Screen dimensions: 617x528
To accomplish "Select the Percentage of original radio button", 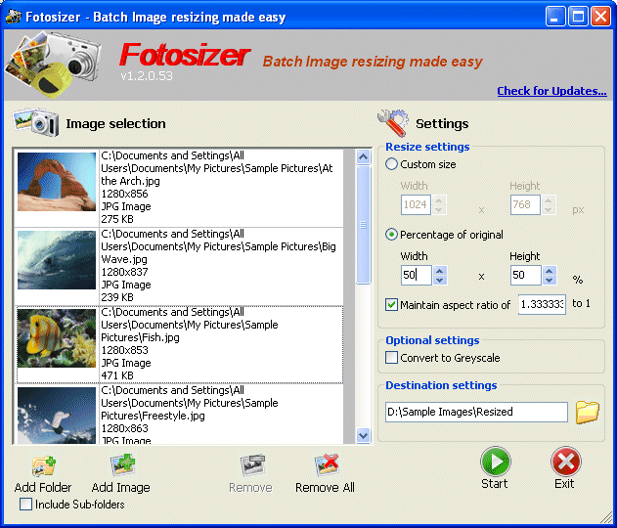I will pos(391,235).
